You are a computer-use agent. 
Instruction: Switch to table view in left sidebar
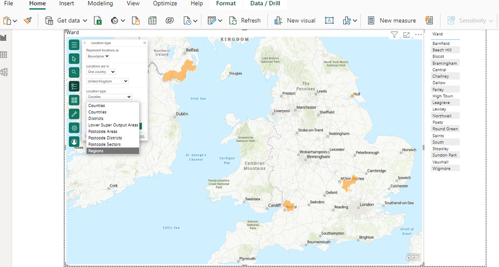point(4,55)
